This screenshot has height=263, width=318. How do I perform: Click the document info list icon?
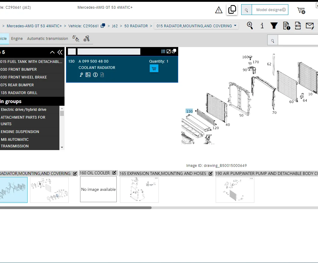tap(286, 26)
